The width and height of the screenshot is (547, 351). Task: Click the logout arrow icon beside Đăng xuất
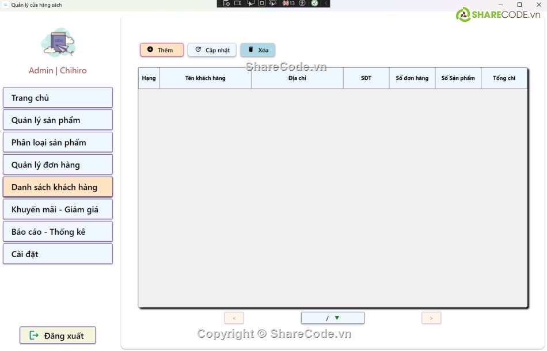click(x=34, y=335)
